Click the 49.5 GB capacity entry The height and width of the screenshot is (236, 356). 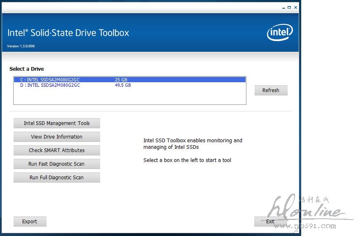123,85
